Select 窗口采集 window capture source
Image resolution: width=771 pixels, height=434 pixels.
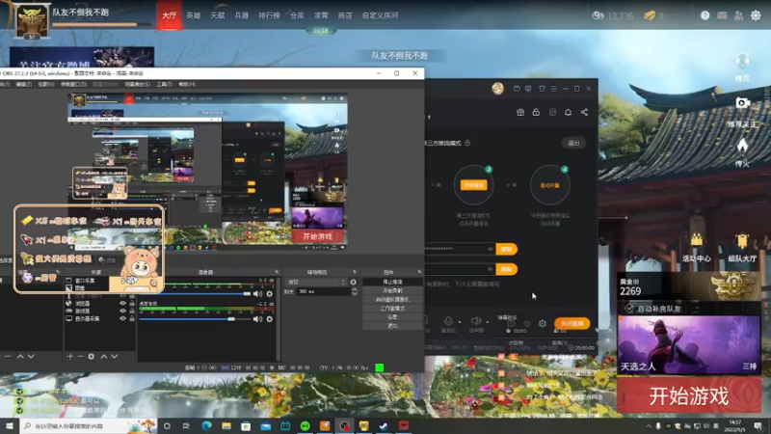[87, 281]
